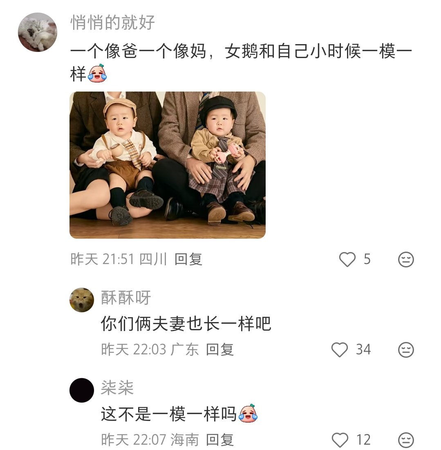Reply to the 22:07 海南 comment
The image size is (441, 450).
click(x=220, y=440)
